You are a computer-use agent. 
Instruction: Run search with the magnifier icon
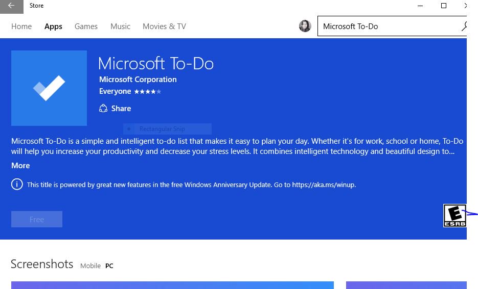tap(464, 26)
